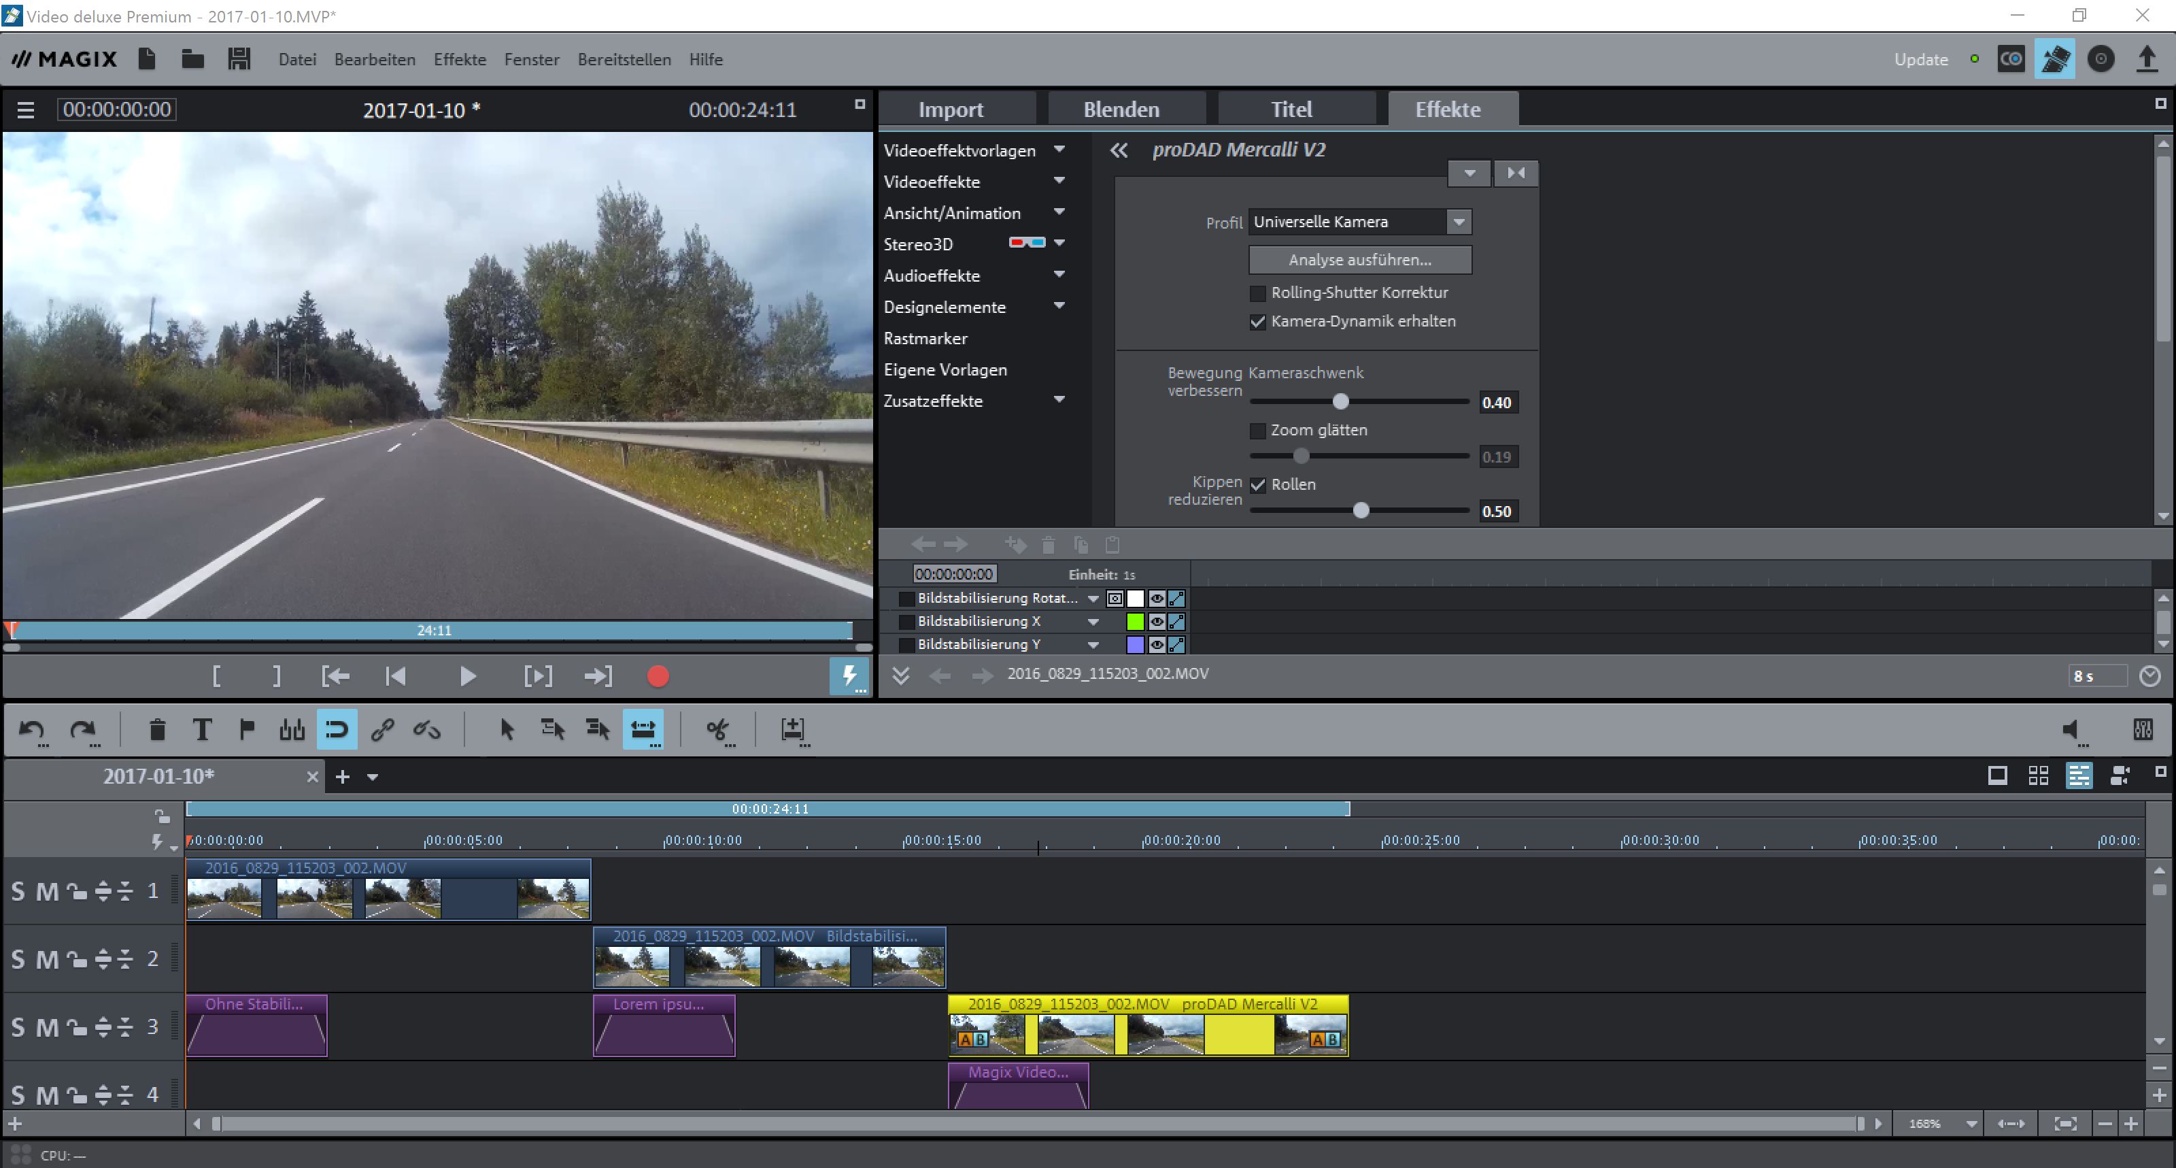The width and height of the screenshot is (2176, 1168).
Task: Tick the Bildstabilisierung X checkbox
Action: tap(906, 621)
